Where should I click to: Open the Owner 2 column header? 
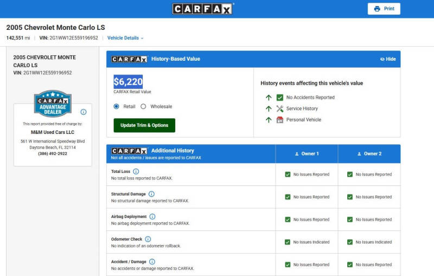click(x=369, y=154)
